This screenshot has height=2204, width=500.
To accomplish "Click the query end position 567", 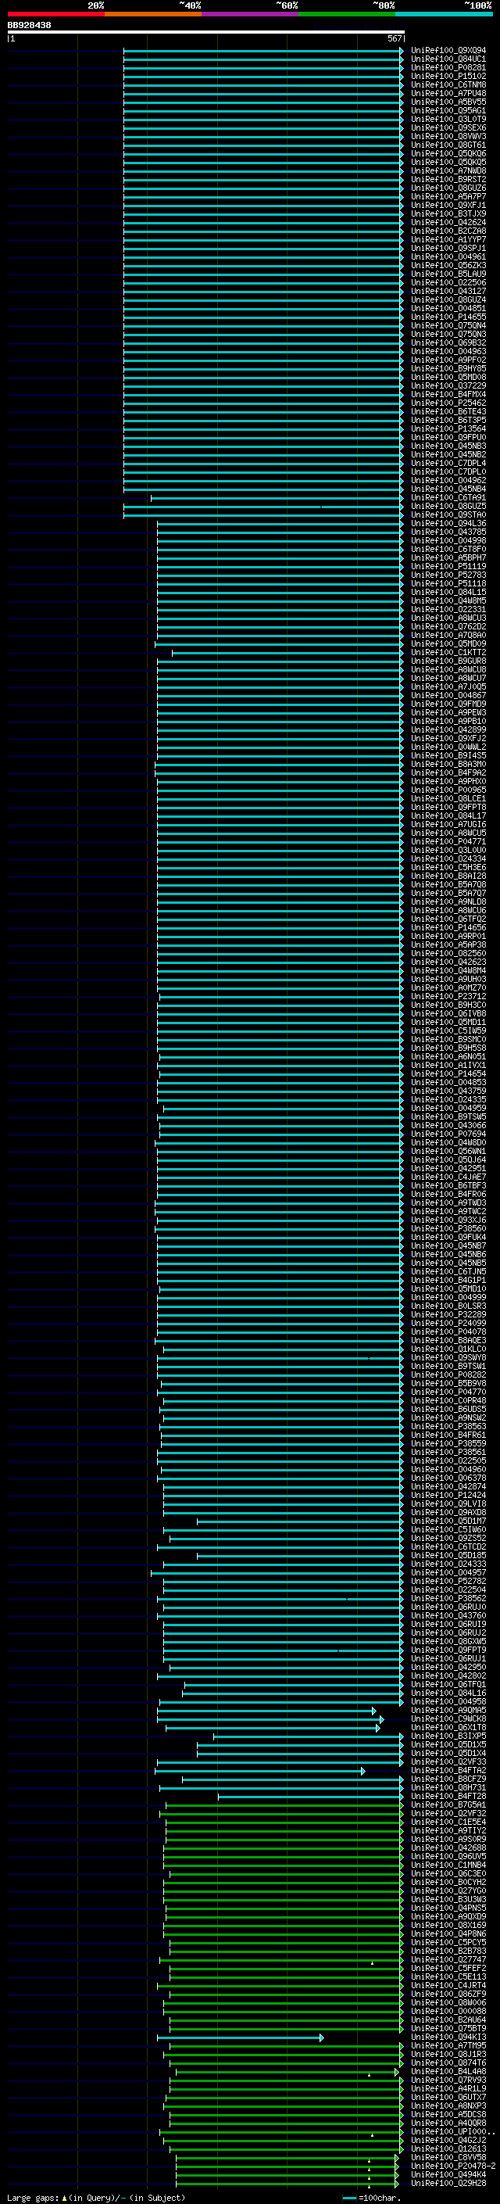I will click(x=394, y=38).
